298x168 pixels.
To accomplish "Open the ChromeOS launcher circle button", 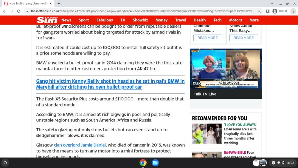I will coord(5,163).
